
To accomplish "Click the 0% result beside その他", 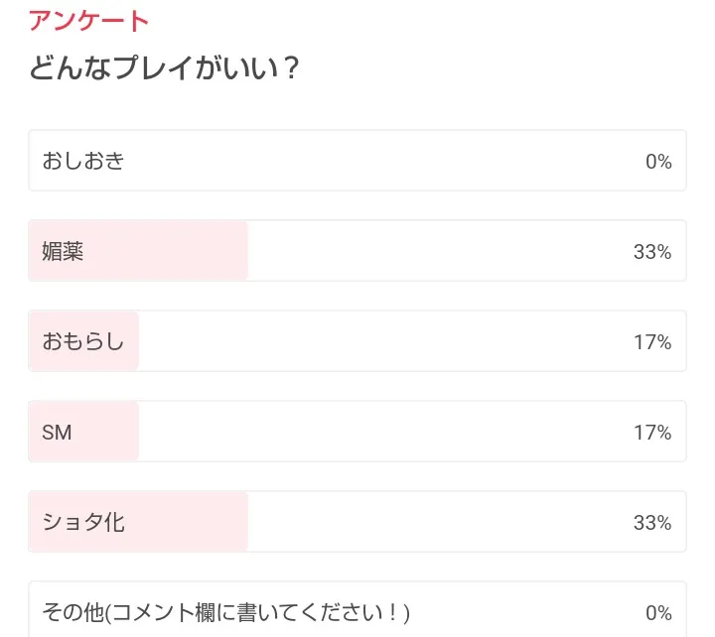I will click(658, 612).
